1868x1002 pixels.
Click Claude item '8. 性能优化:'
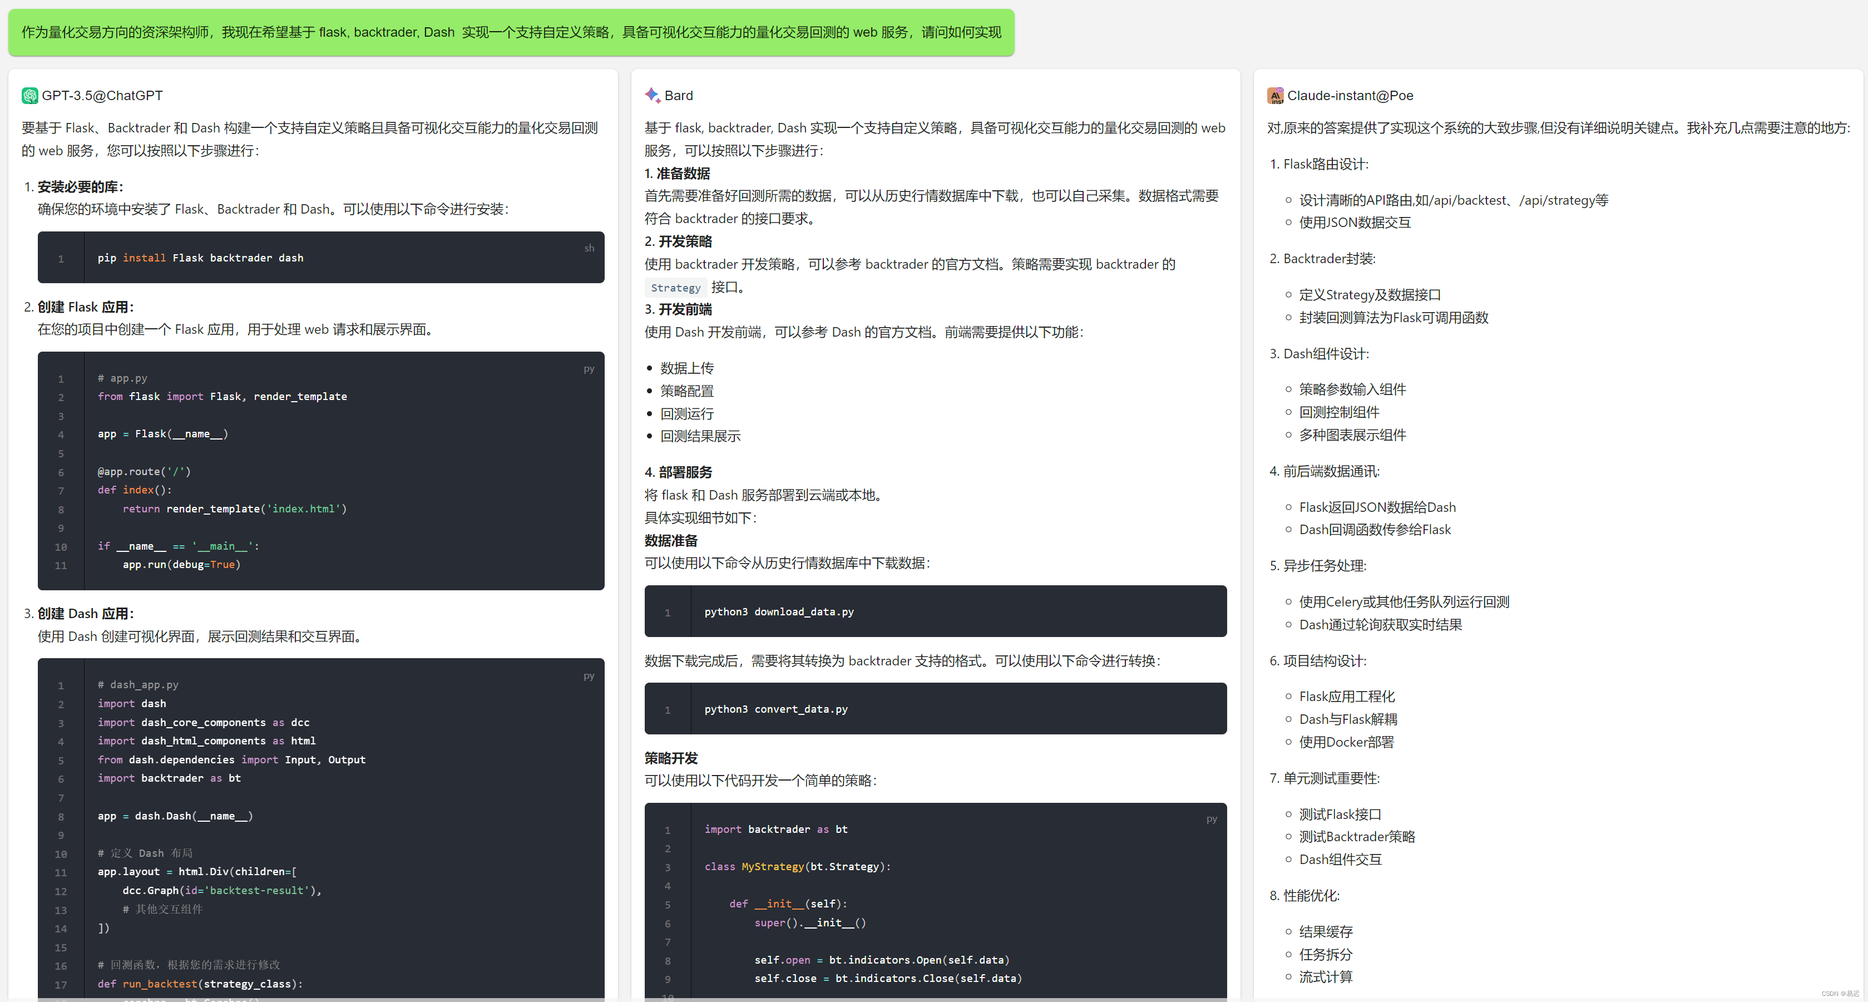pyautogui.click(x=1304, y=896)
